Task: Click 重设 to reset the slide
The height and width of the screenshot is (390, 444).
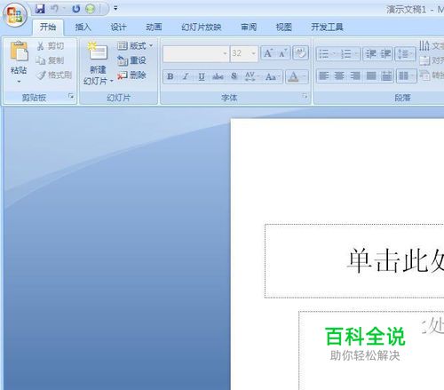Action: 131,60
